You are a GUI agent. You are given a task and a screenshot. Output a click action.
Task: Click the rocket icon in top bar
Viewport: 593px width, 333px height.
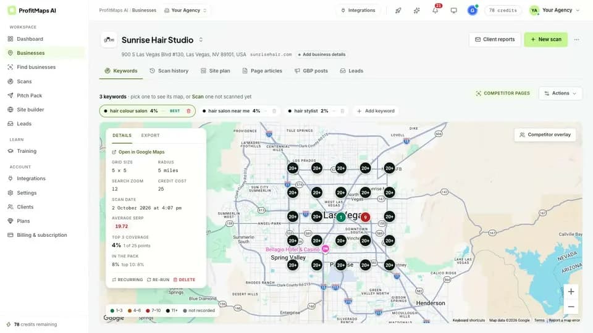coord(398,10)
